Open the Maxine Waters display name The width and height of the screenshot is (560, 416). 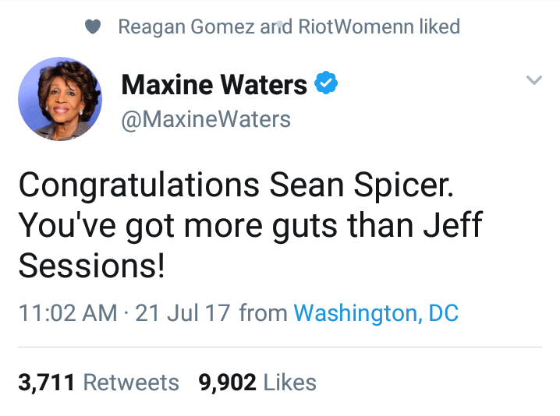(214, 84)
